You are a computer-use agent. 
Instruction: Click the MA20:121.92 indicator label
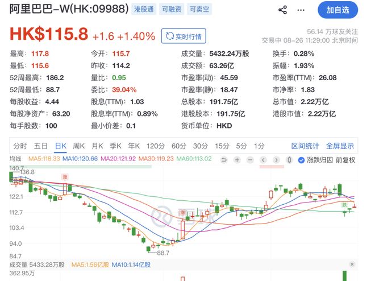(x=118, y=159)
